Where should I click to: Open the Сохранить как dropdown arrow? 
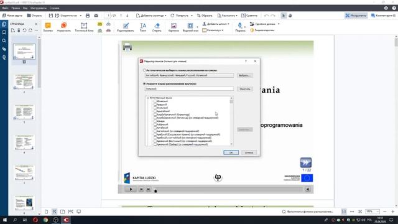point(81,16)
